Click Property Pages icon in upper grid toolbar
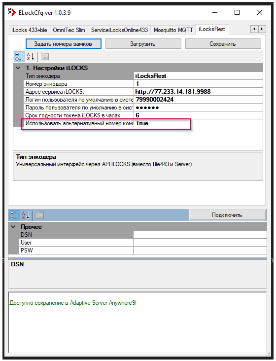Screen dimensions: 276x361 45,57
